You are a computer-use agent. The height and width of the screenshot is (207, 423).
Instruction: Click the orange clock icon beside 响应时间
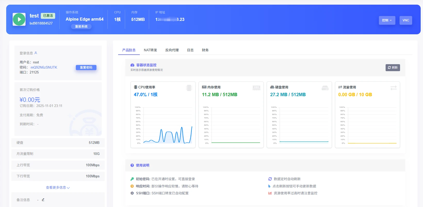tap(132, 186)
